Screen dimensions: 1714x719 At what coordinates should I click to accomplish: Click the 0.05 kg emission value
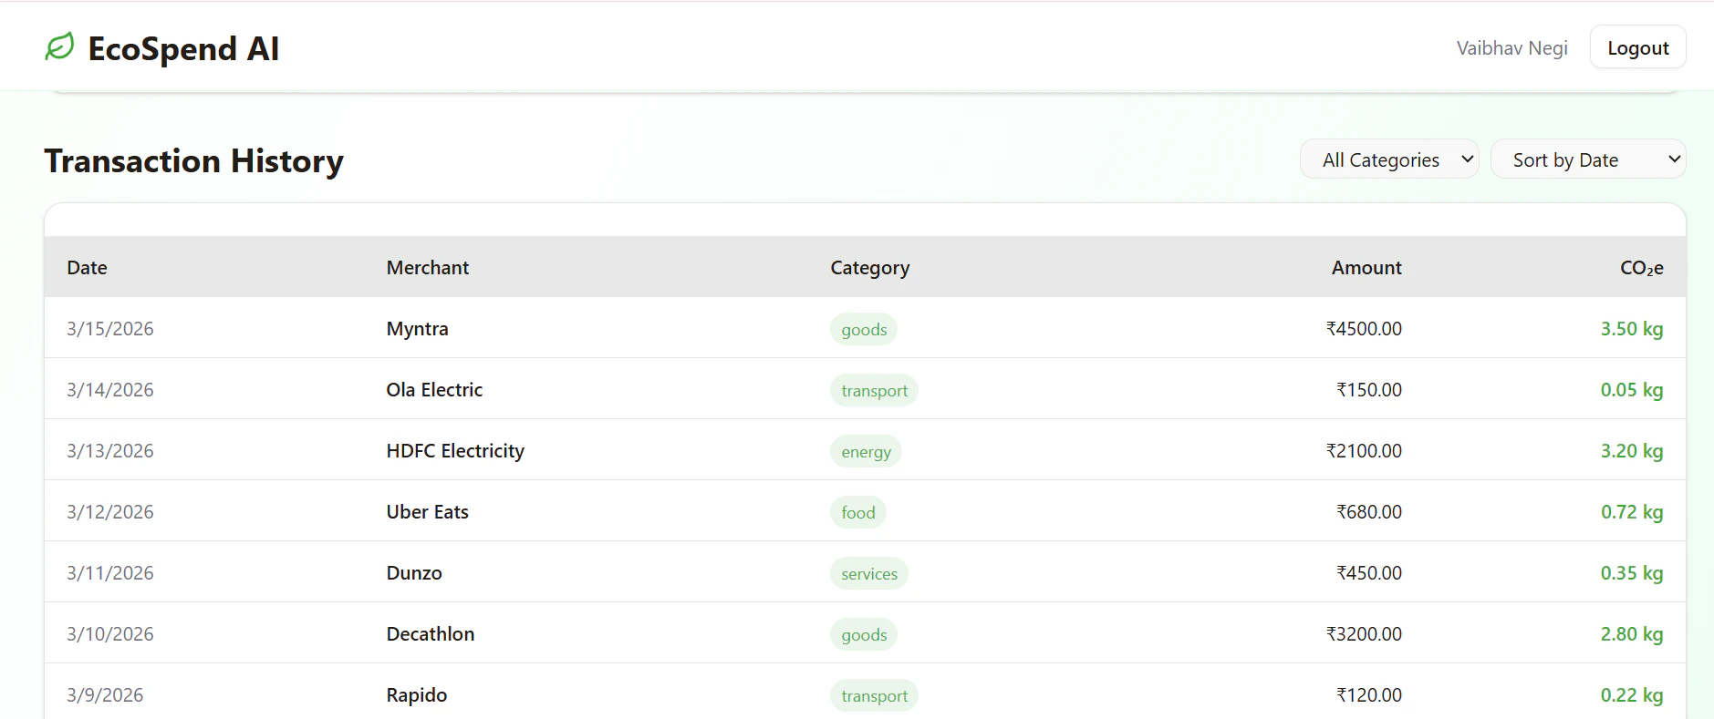tap(1632, 390)
